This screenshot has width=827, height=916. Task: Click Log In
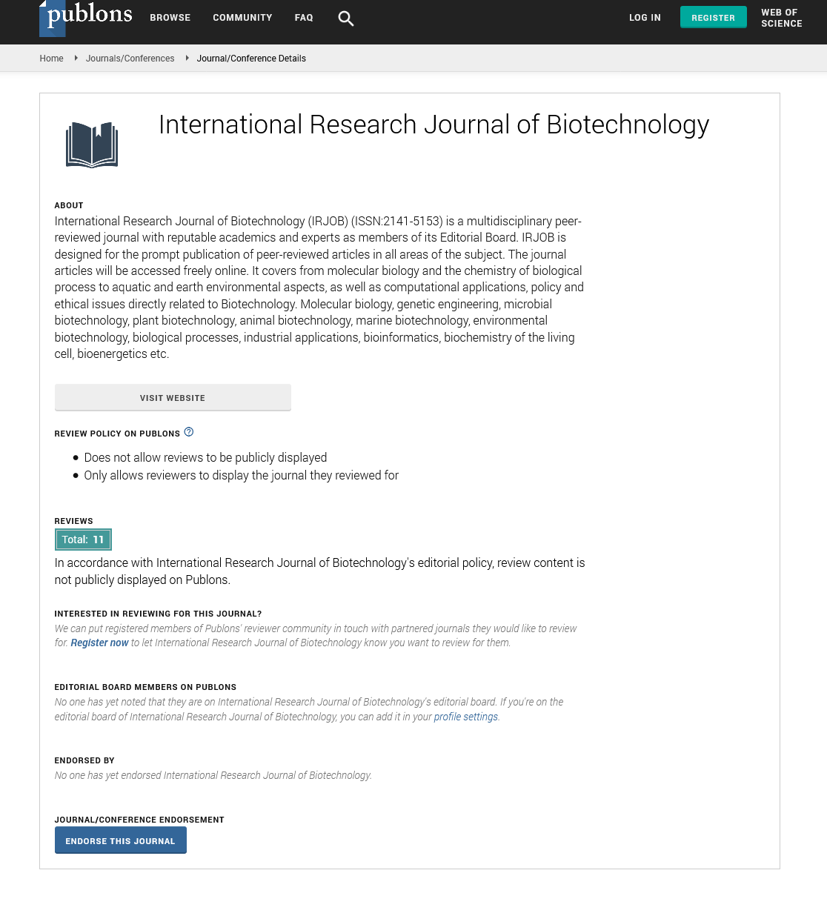645,18
